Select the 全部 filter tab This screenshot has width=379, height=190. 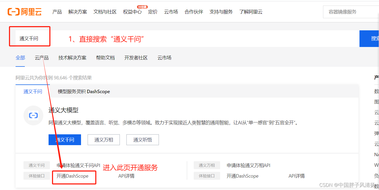[x=20, y=58]
